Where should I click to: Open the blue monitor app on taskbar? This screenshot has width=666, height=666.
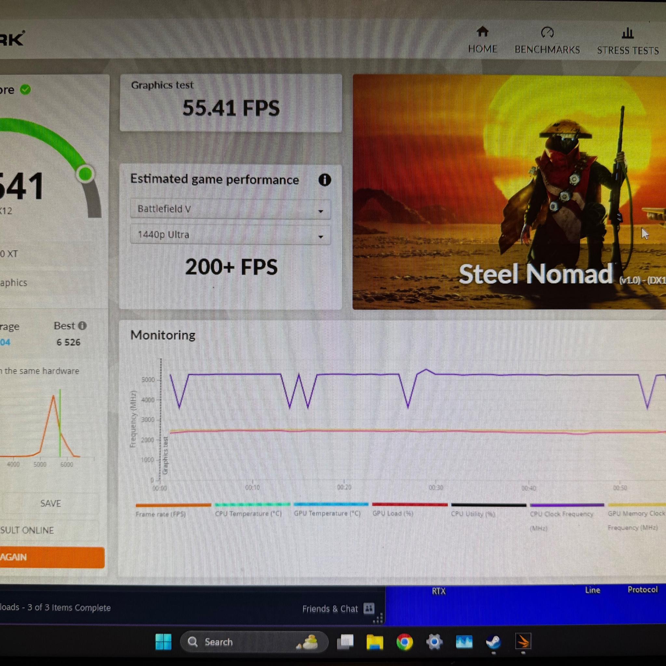pyautogui.click(x=464, y=642)
